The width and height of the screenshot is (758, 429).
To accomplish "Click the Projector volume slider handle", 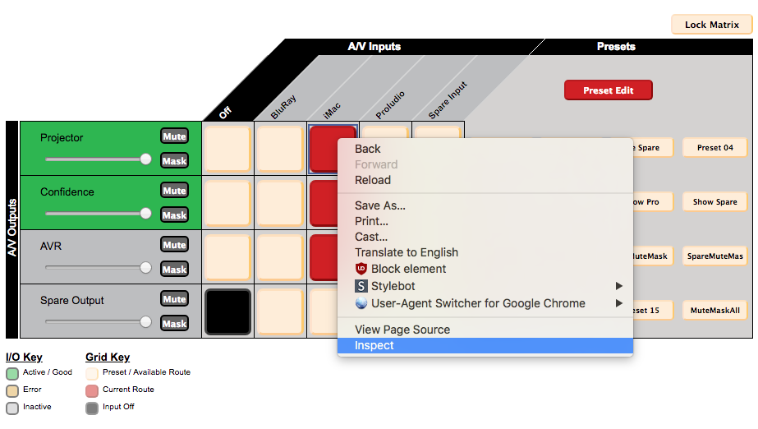I will click(146, 159).
